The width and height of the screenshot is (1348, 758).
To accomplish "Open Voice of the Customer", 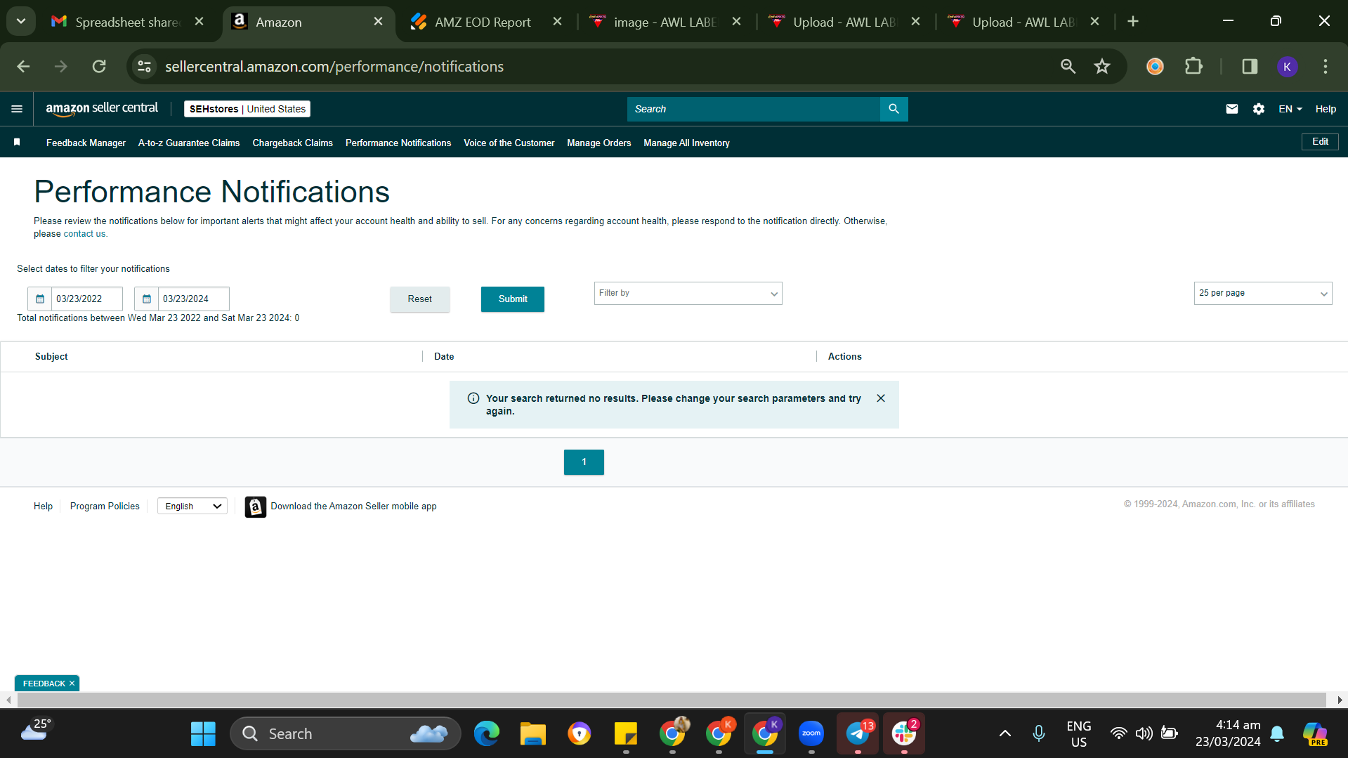I will pyautogui.click(x=509, y=143).
